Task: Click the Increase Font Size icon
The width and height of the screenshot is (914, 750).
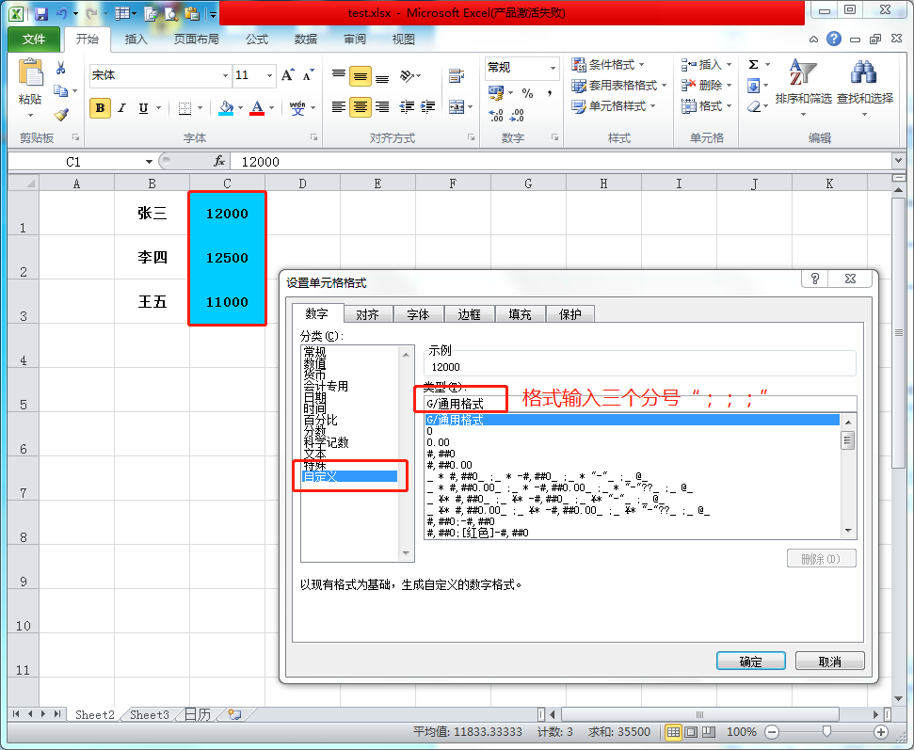Action: 287,75
